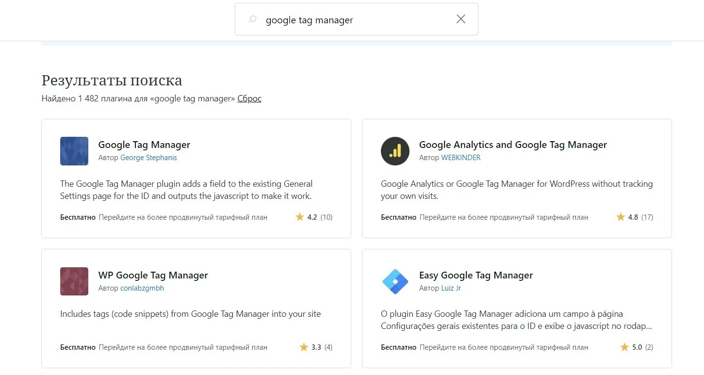This screenshot has height=375, width=704.
Task: Click the Сброс reset link
Action: (x=249, y=98)
